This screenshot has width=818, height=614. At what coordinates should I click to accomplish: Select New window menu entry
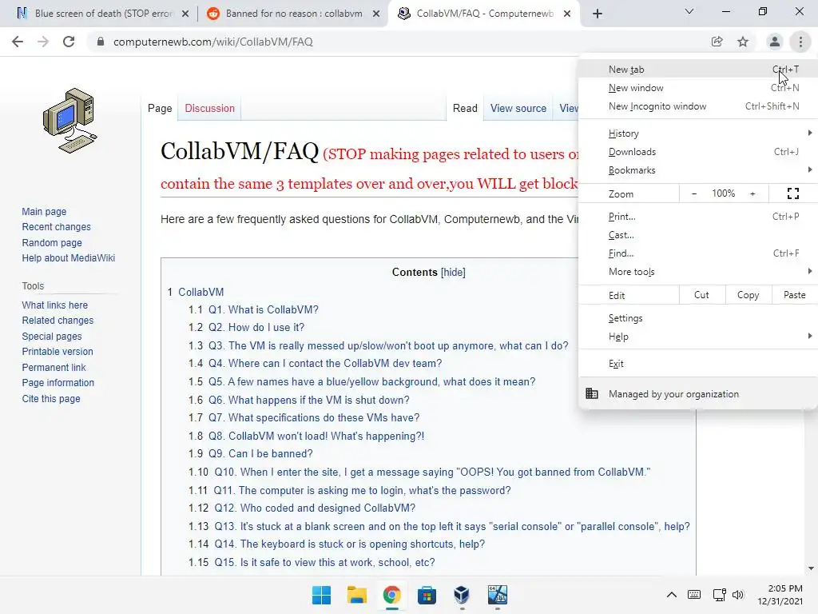coord(698,88)
